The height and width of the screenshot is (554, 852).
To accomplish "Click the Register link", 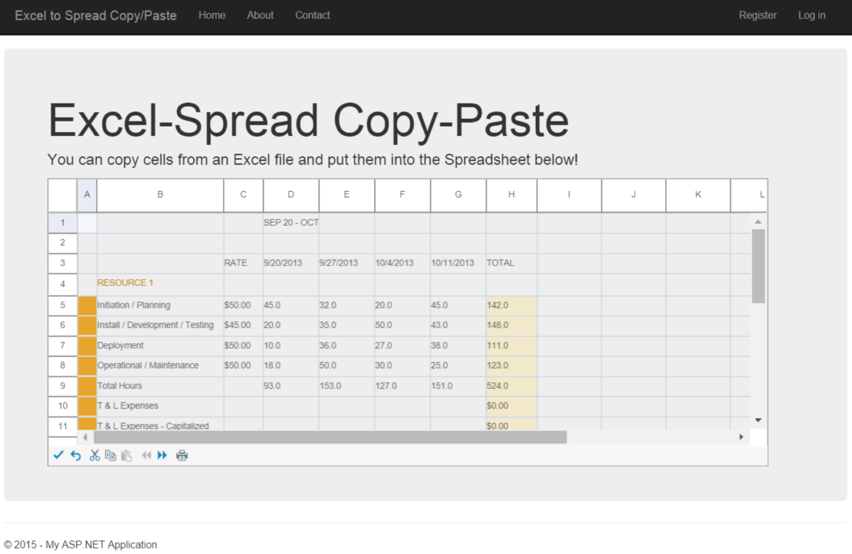I will (x=758, y=15).
